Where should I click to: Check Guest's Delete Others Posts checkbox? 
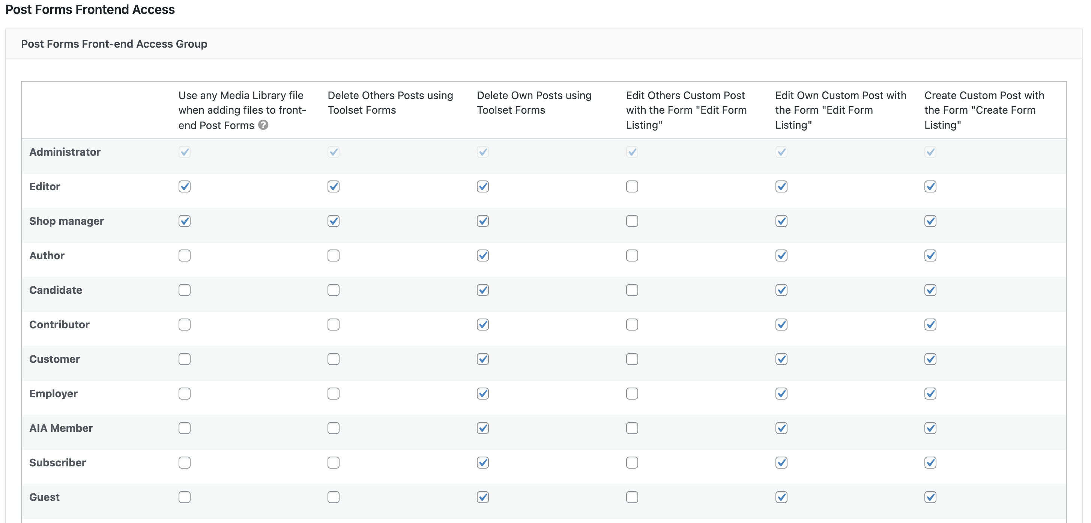(333, 497)
